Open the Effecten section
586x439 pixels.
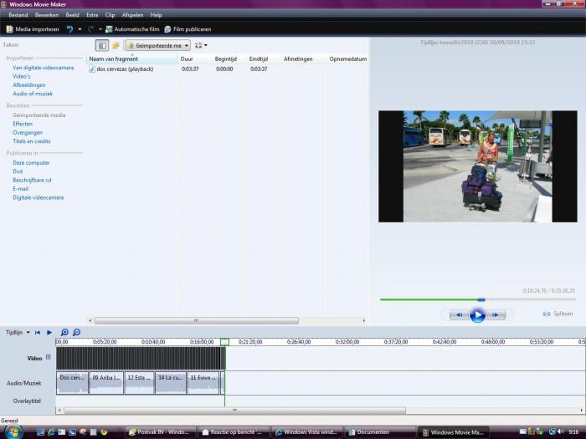pyautogui.click(x=23, y=124)
